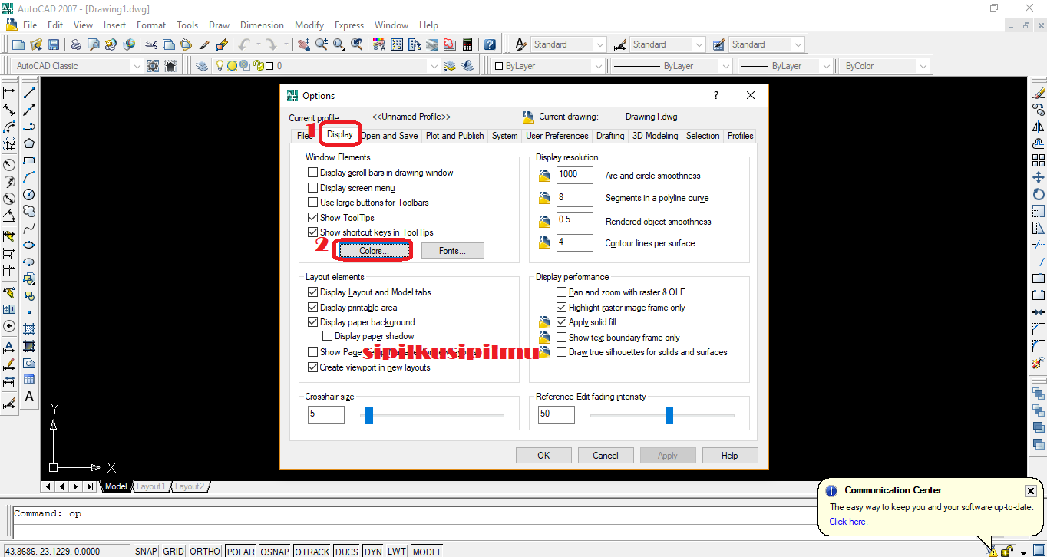Click the Help button in Options dialog
The width and height of the screenshot is (1047, 557).
point(730,456)
